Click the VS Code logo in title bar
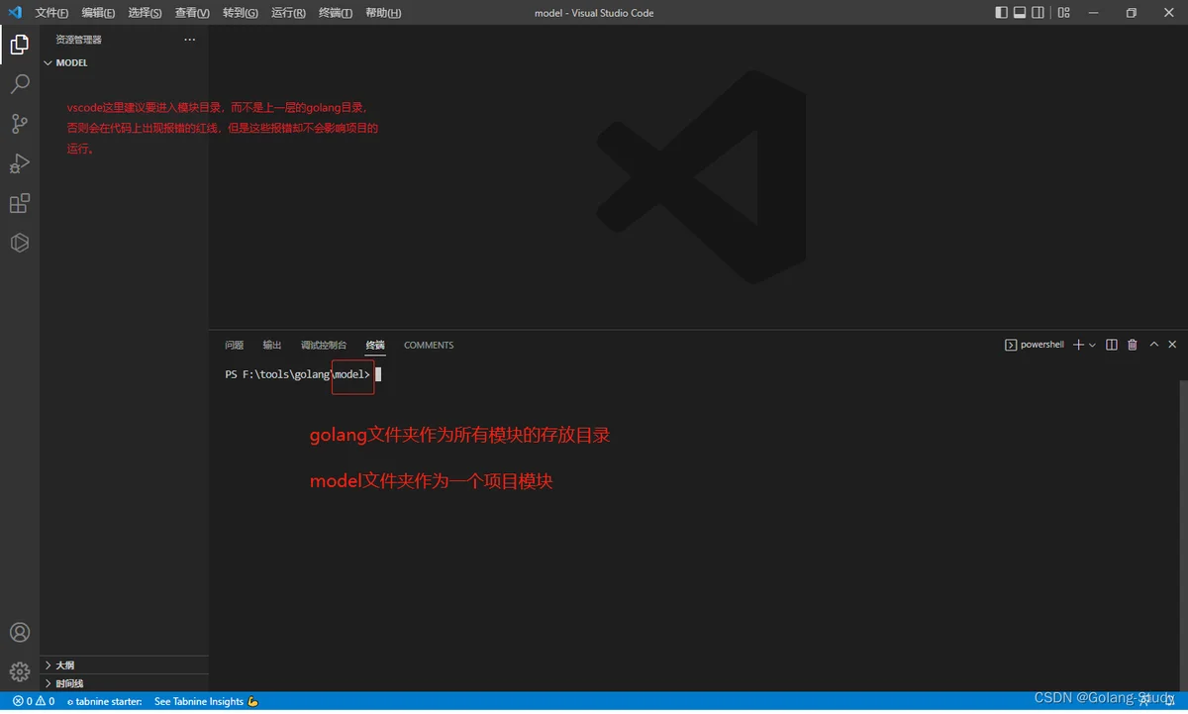Viewport: 1188px width, 714px height. (15, 13)
